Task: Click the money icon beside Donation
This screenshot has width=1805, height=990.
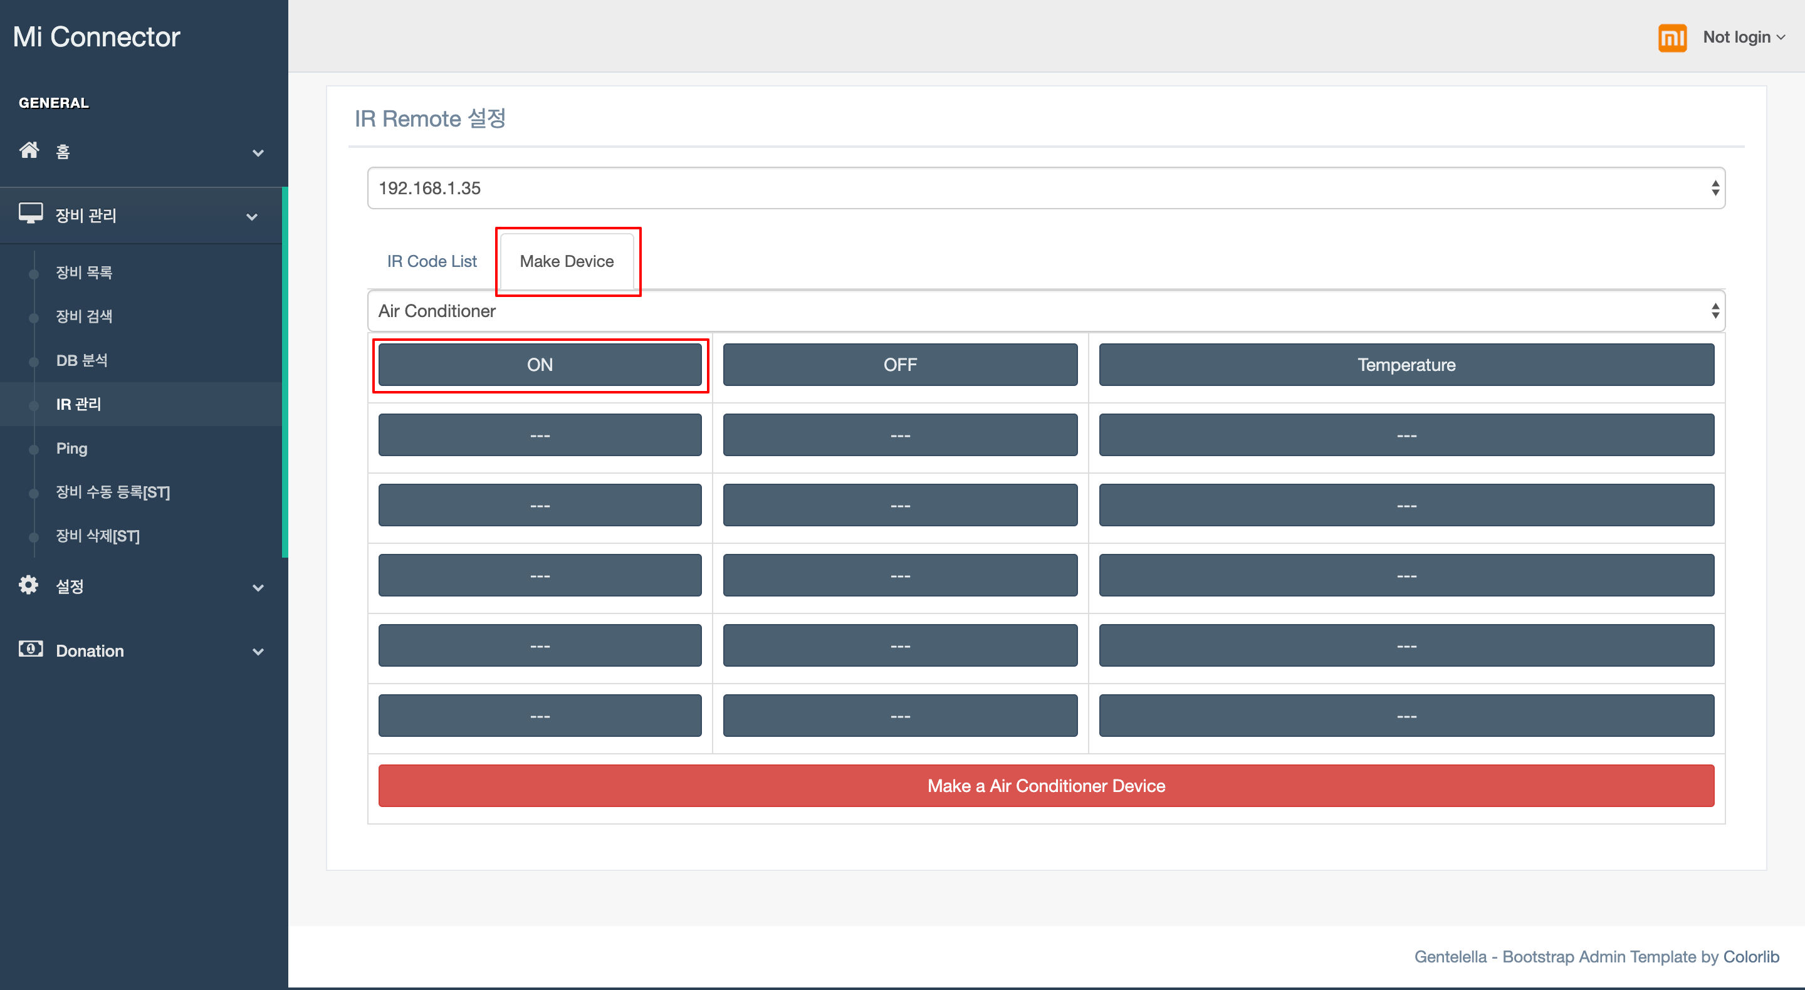Action: [x=31, y=649]
